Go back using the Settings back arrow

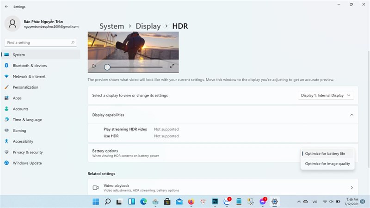[x=6, y=6]
